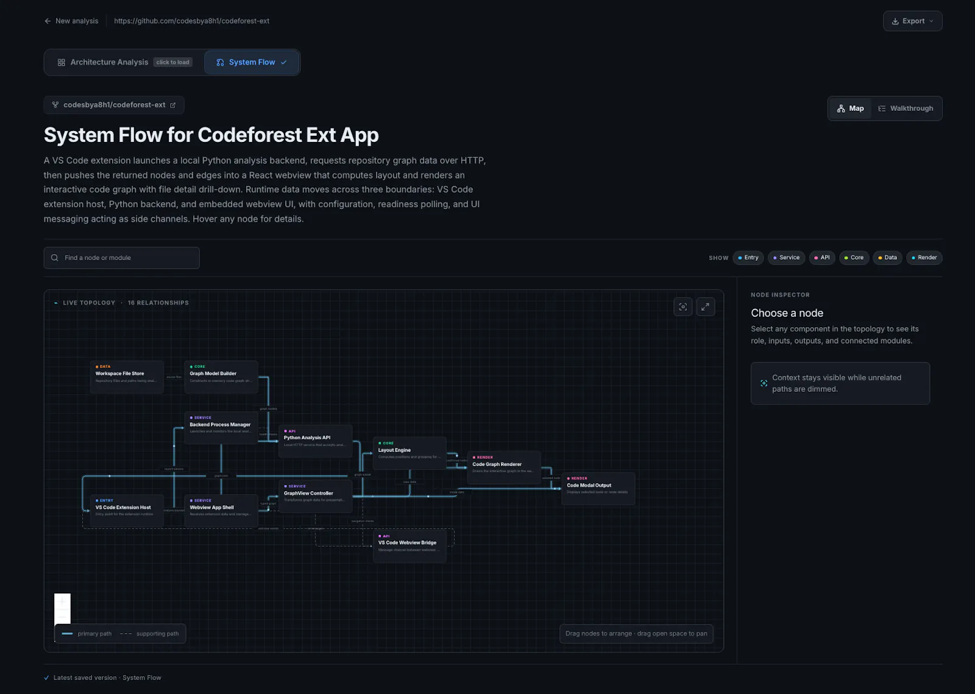Click the repository URL text in header
The image size is (975, 694).
[x=191, y=21]
